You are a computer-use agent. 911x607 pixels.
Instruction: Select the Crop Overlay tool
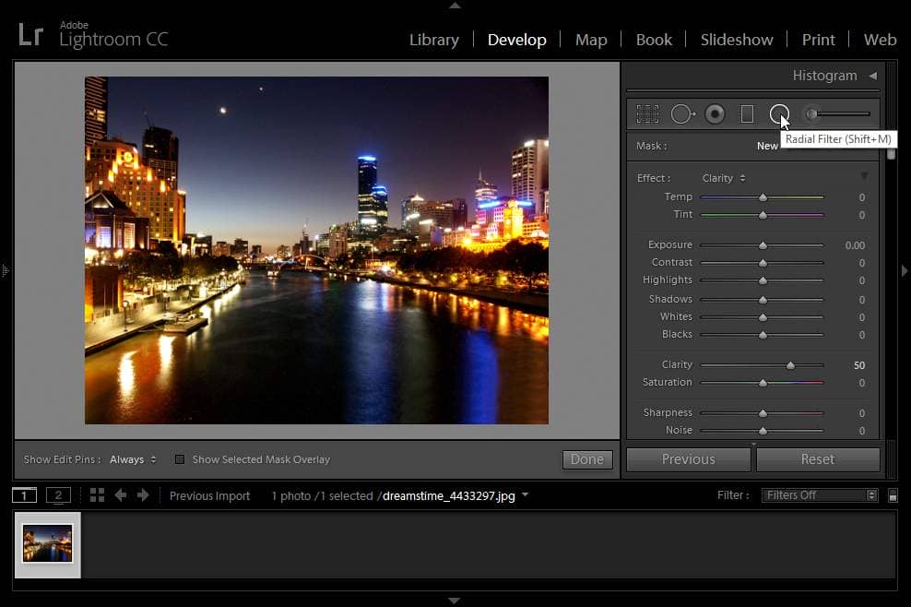pos(648,114)
